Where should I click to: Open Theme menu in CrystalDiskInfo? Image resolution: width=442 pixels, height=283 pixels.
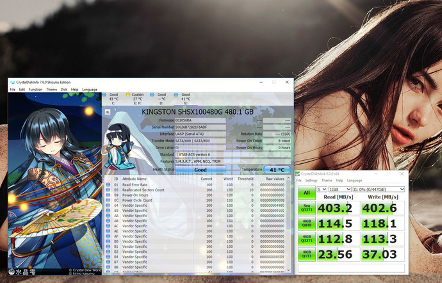tap(52, 90)
